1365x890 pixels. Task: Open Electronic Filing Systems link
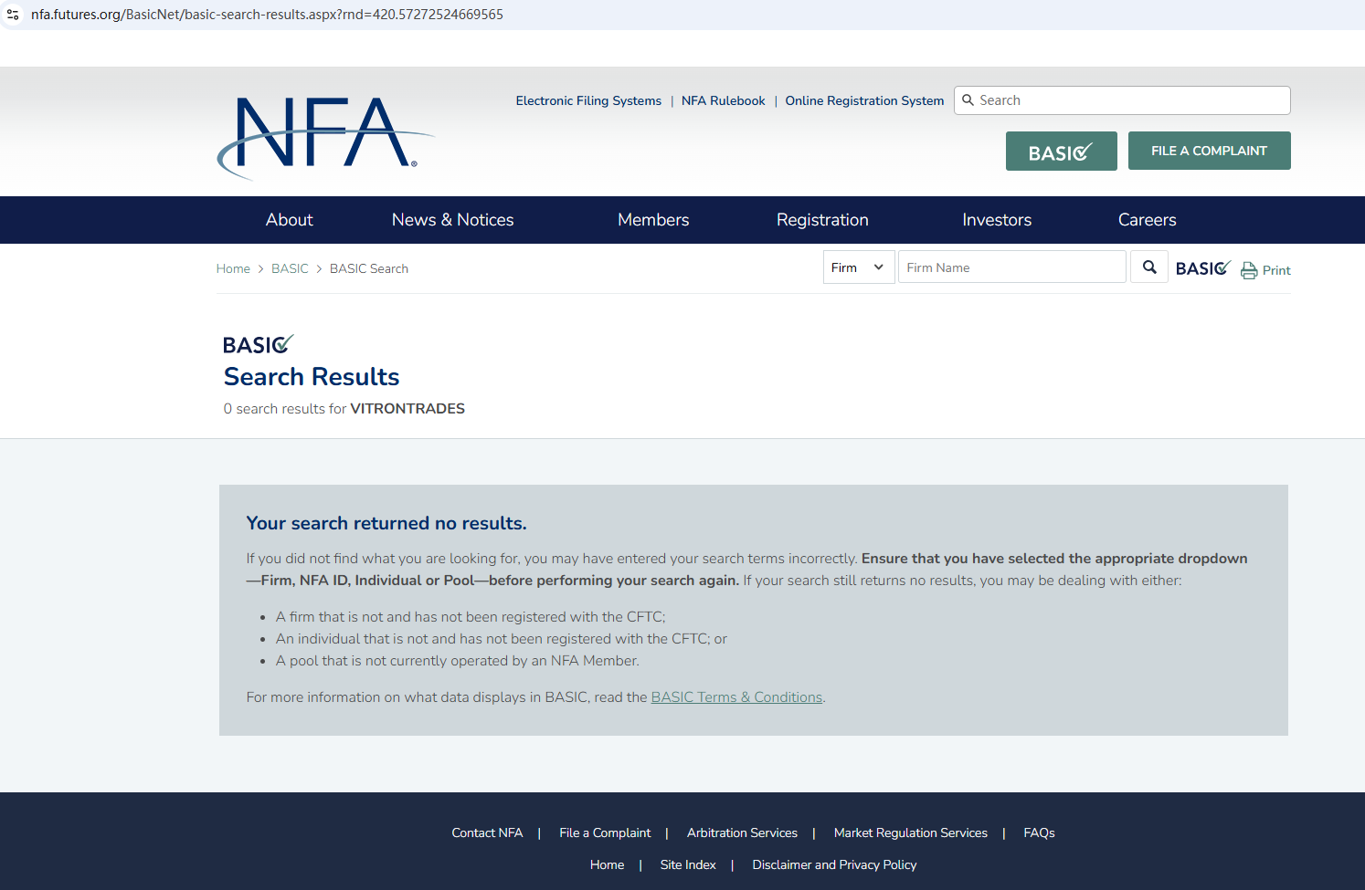pyautogui.click(x=588, y=101)
